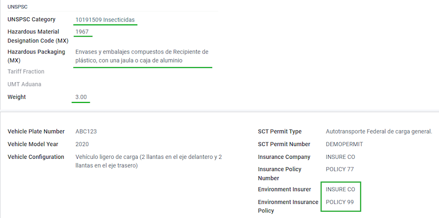Select the SCT Permit Number DEMOPERMIT
This screenshot has width=439, height=218.
[344, 144]
